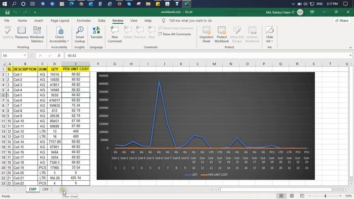354x199 pixels.
Task: Open Smart Lookup
Action: (x=80, y=34)
